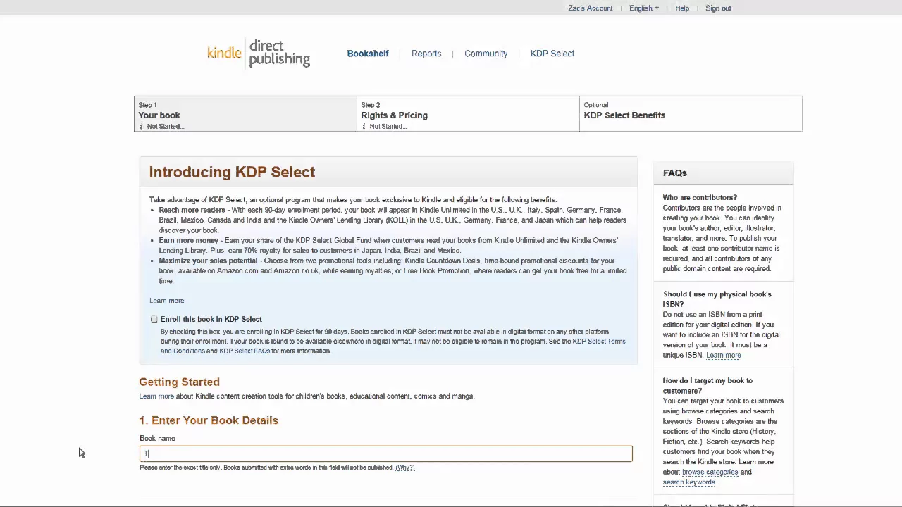
Task: Open the optional KDP Select Benefits step
Action: coord(691,114)
